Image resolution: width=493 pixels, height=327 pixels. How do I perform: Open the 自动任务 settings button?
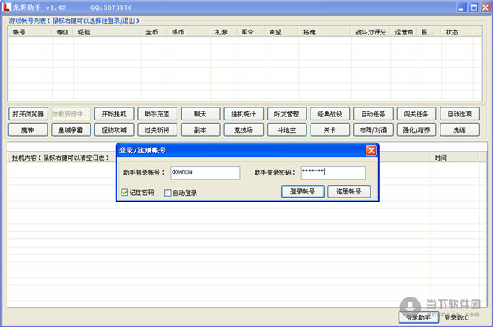click(x=373, y=114)
